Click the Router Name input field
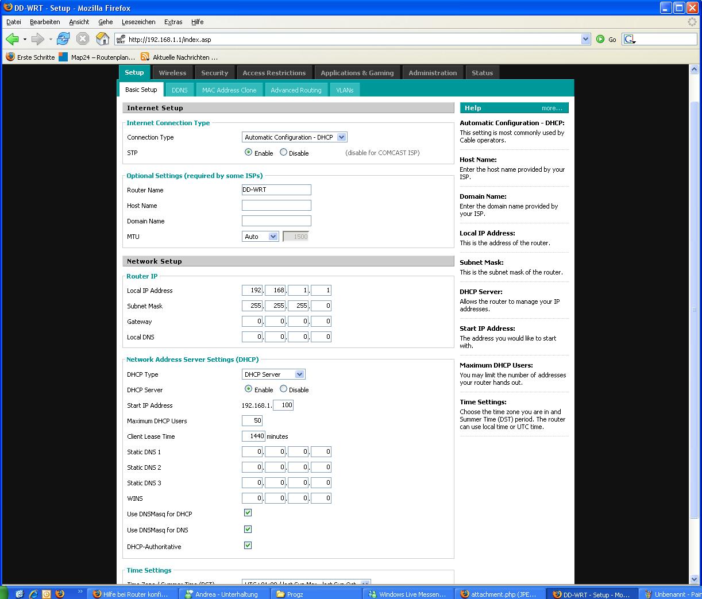This screenshot has height=599, width=702. point(276,190)
